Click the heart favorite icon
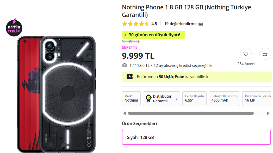273x153 pixels. click(x=246, y=54)
